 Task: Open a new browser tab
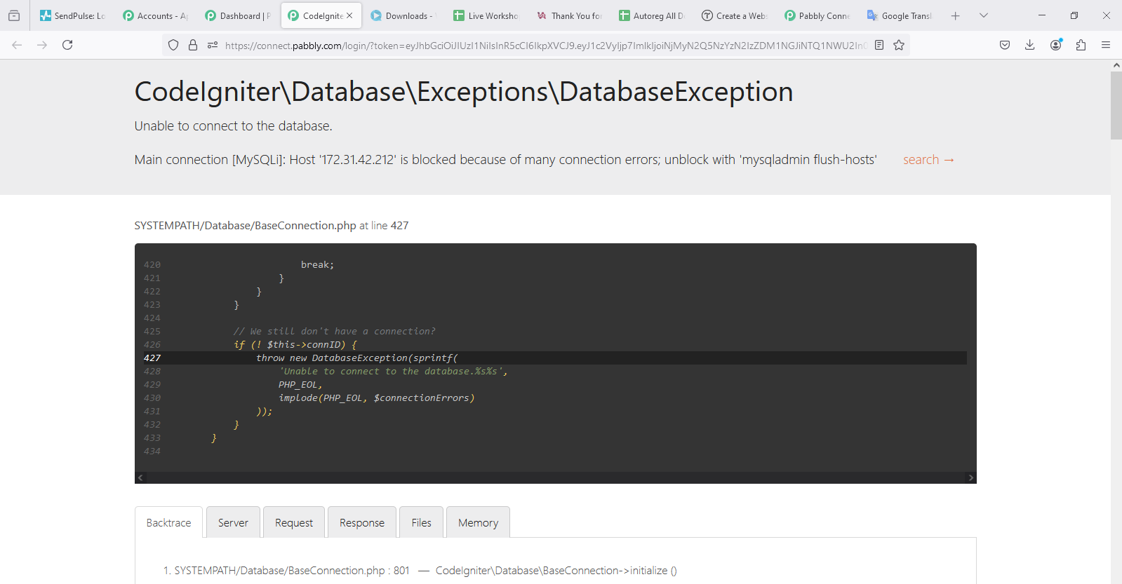coord(956,15)
